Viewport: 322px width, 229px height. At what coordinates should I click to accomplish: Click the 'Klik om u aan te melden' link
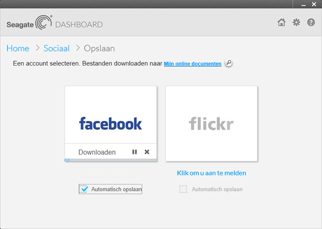(x=211, y=173)
